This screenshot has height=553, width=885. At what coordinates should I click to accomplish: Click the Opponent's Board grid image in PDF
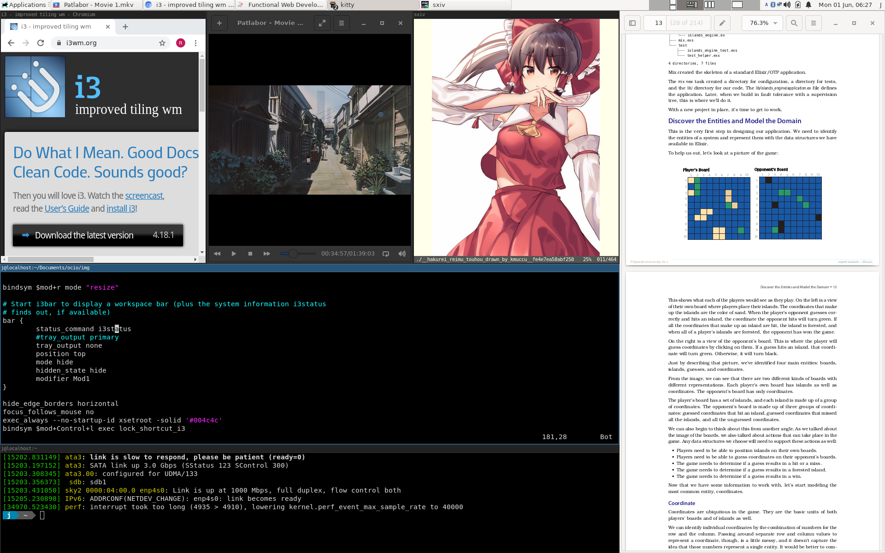790,208
